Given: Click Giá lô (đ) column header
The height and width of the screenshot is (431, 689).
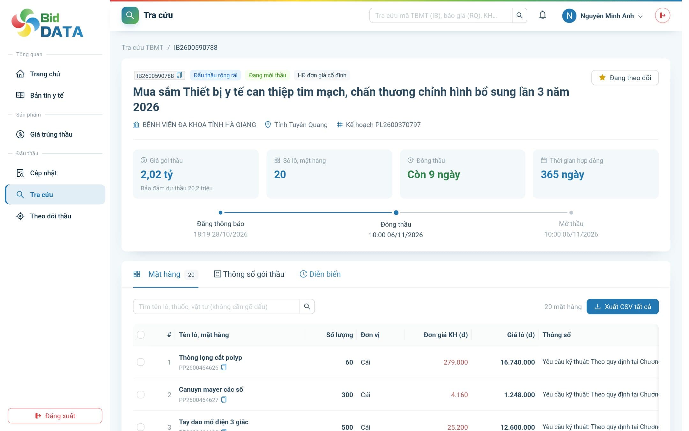Looking at the screenshot, I should (x=521, y=335).
